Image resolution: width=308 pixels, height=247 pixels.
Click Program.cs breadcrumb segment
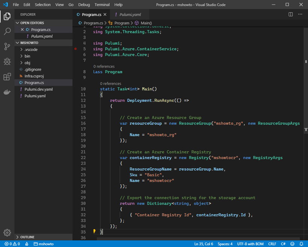coord(91,23)
